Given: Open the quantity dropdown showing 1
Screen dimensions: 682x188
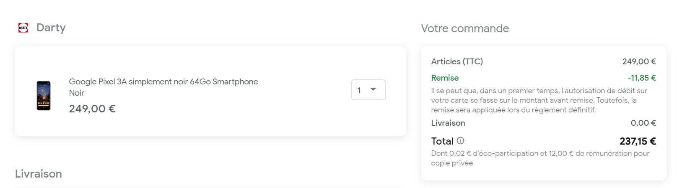Looking at the screenshot, I should 368,90.
